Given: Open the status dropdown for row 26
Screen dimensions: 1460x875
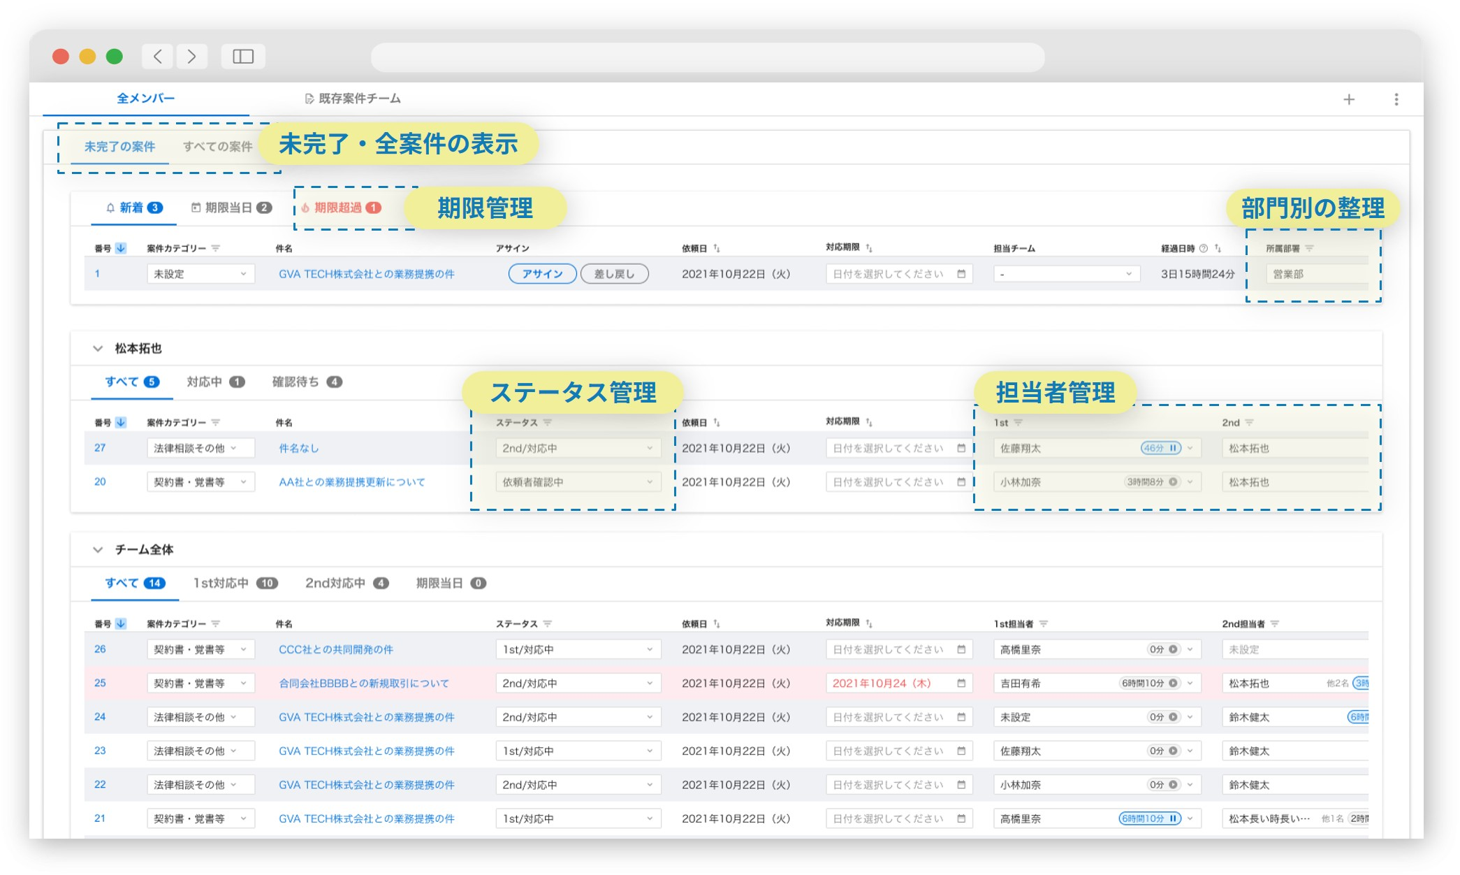Looking at the screenshot, I should 577,649.
